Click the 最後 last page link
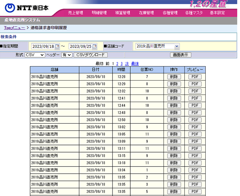Viewport: 240px width, 196px height. click(135, 64)
